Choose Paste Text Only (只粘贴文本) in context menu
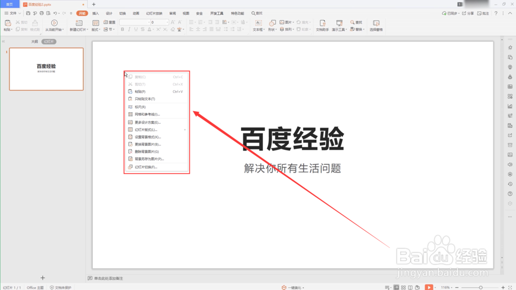This screenshot has width=516, height=290. (x=156, y=99)
